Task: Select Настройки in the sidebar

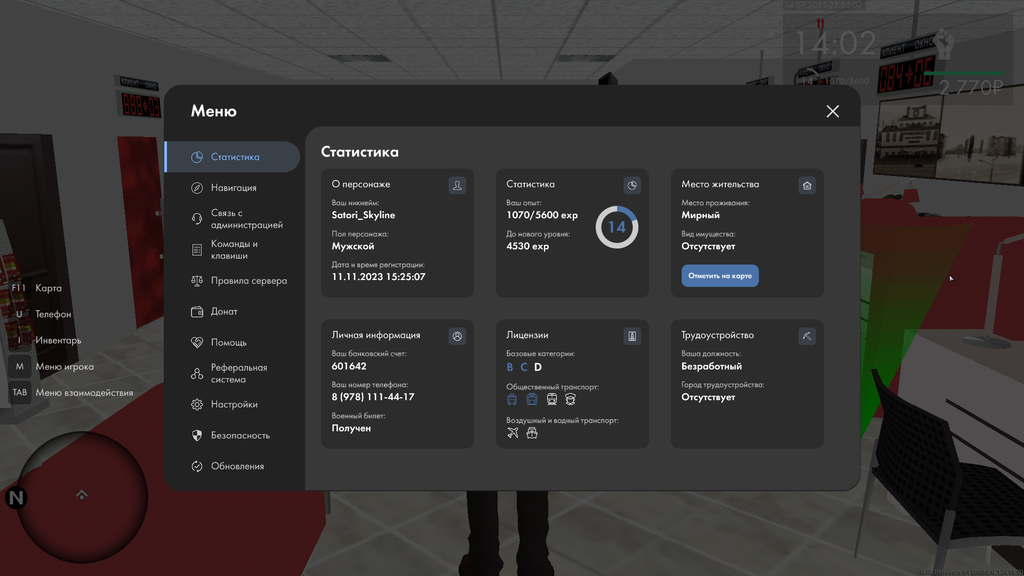Action: (x=234, y=404)
